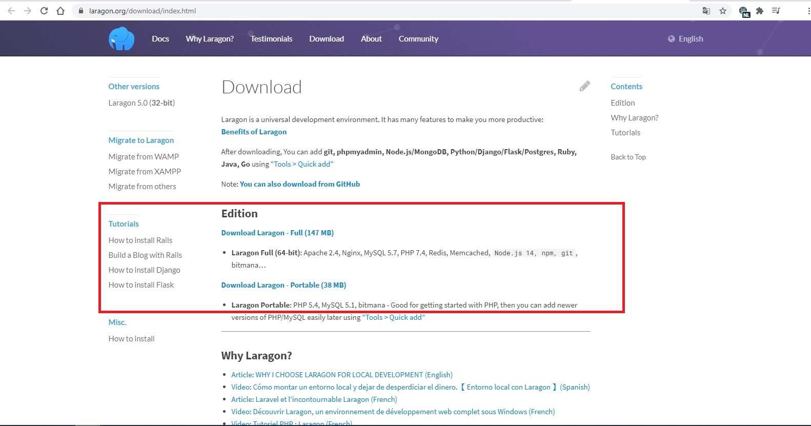The height and width of the screenshot is (426, 811).
Task: Jump to Edition in Contents
Action: click(623, 103)
